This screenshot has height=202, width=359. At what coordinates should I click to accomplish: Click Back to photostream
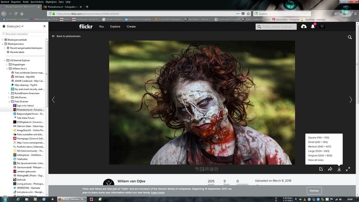pos(66,36)
